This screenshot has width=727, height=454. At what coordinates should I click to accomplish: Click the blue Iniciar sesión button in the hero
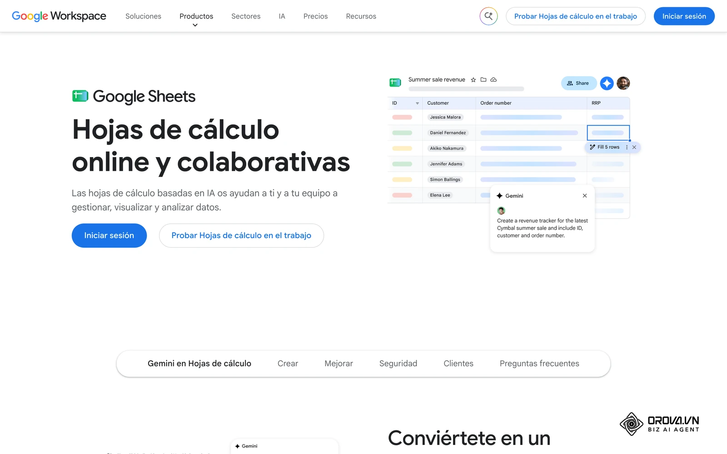(109, 236)
